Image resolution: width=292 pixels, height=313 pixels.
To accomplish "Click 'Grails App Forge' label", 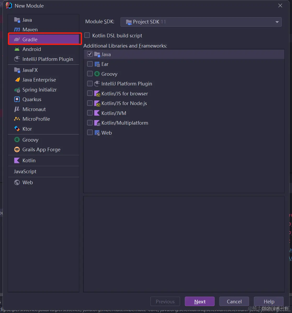I will [41, 149].
